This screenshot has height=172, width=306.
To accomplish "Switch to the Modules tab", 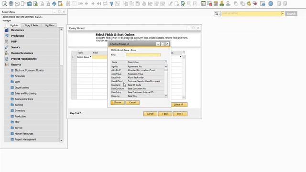I will coord(14,25).
